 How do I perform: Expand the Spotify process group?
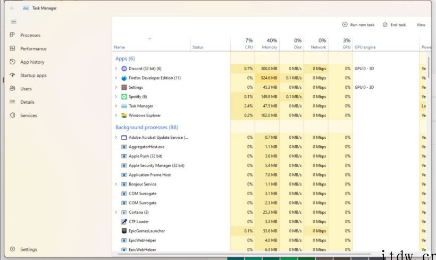click(116, 96)
